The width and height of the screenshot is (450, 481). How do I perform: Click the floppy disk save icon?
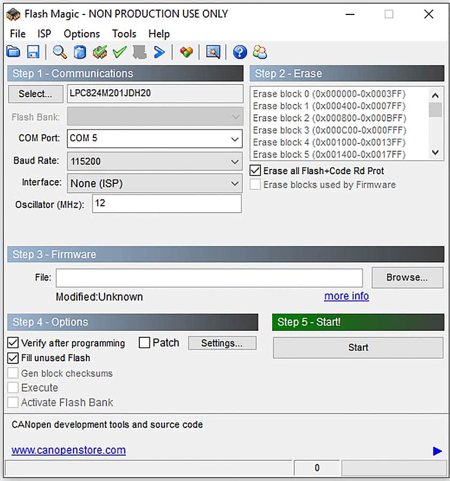(33, 52)
